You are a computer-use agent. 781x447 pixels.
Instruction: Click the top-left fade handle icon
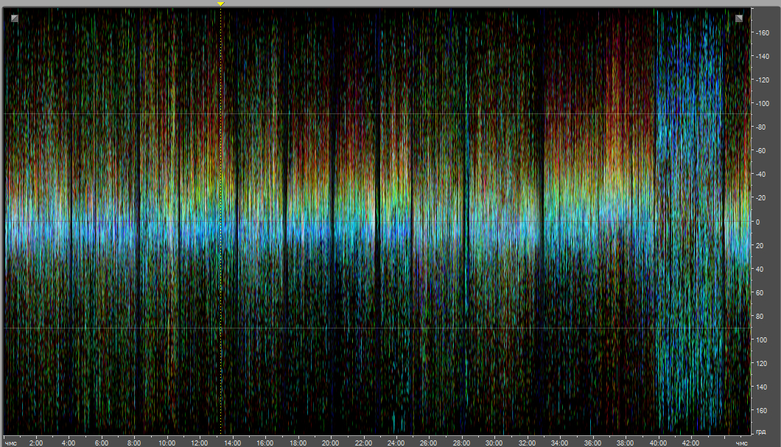15,18
